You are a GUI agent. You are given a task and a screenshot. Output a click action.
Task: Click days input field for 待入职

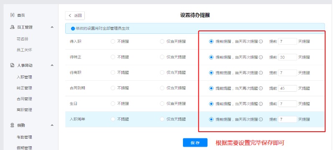287,42
